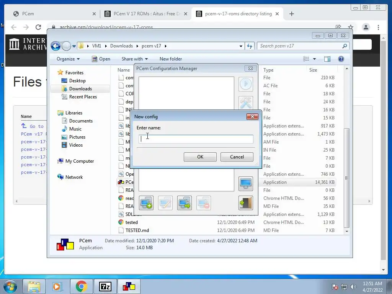Click PCem icon in taskbar
This screenshot has height=294, width=392.
click(x=129, y=286)
